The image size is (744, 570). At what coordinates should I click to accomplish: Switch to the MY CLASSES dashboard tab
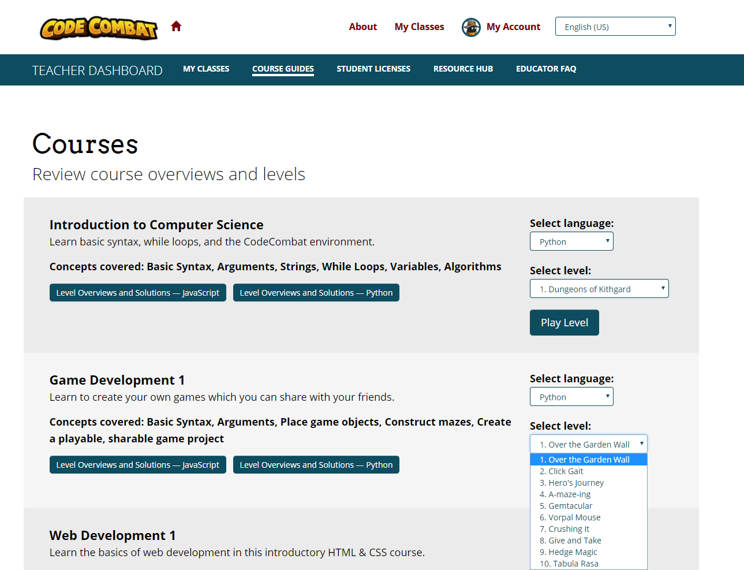(x=206, y=69)
